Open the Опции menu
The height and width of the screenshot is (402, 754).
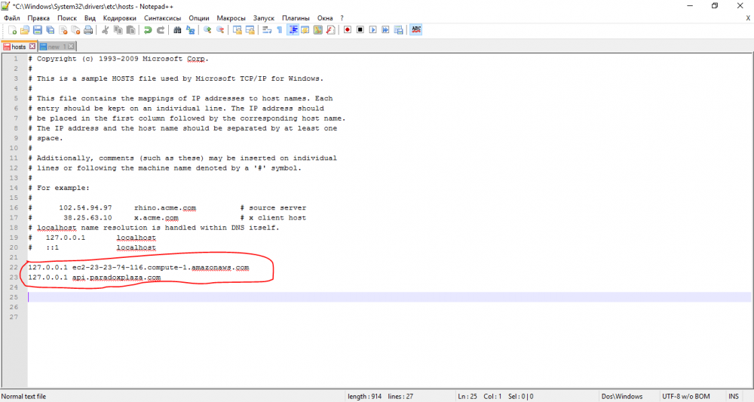(x=198, y=18)
